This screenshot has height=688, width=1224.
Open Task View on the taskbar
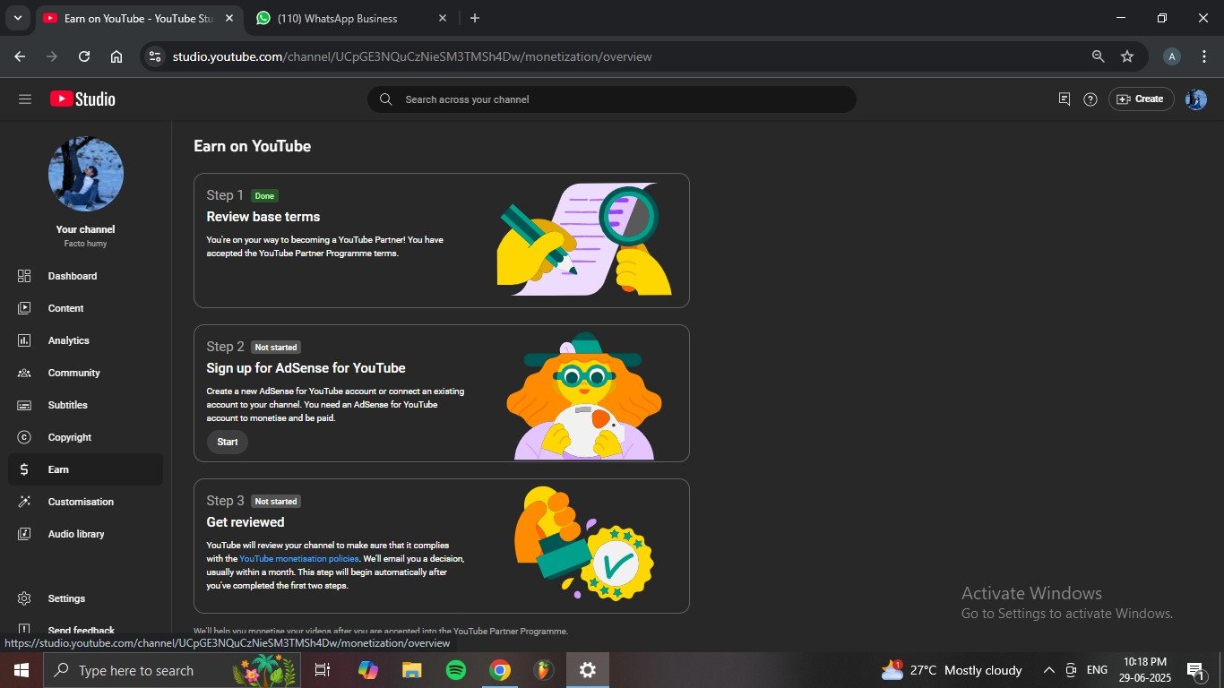point(323,670)
